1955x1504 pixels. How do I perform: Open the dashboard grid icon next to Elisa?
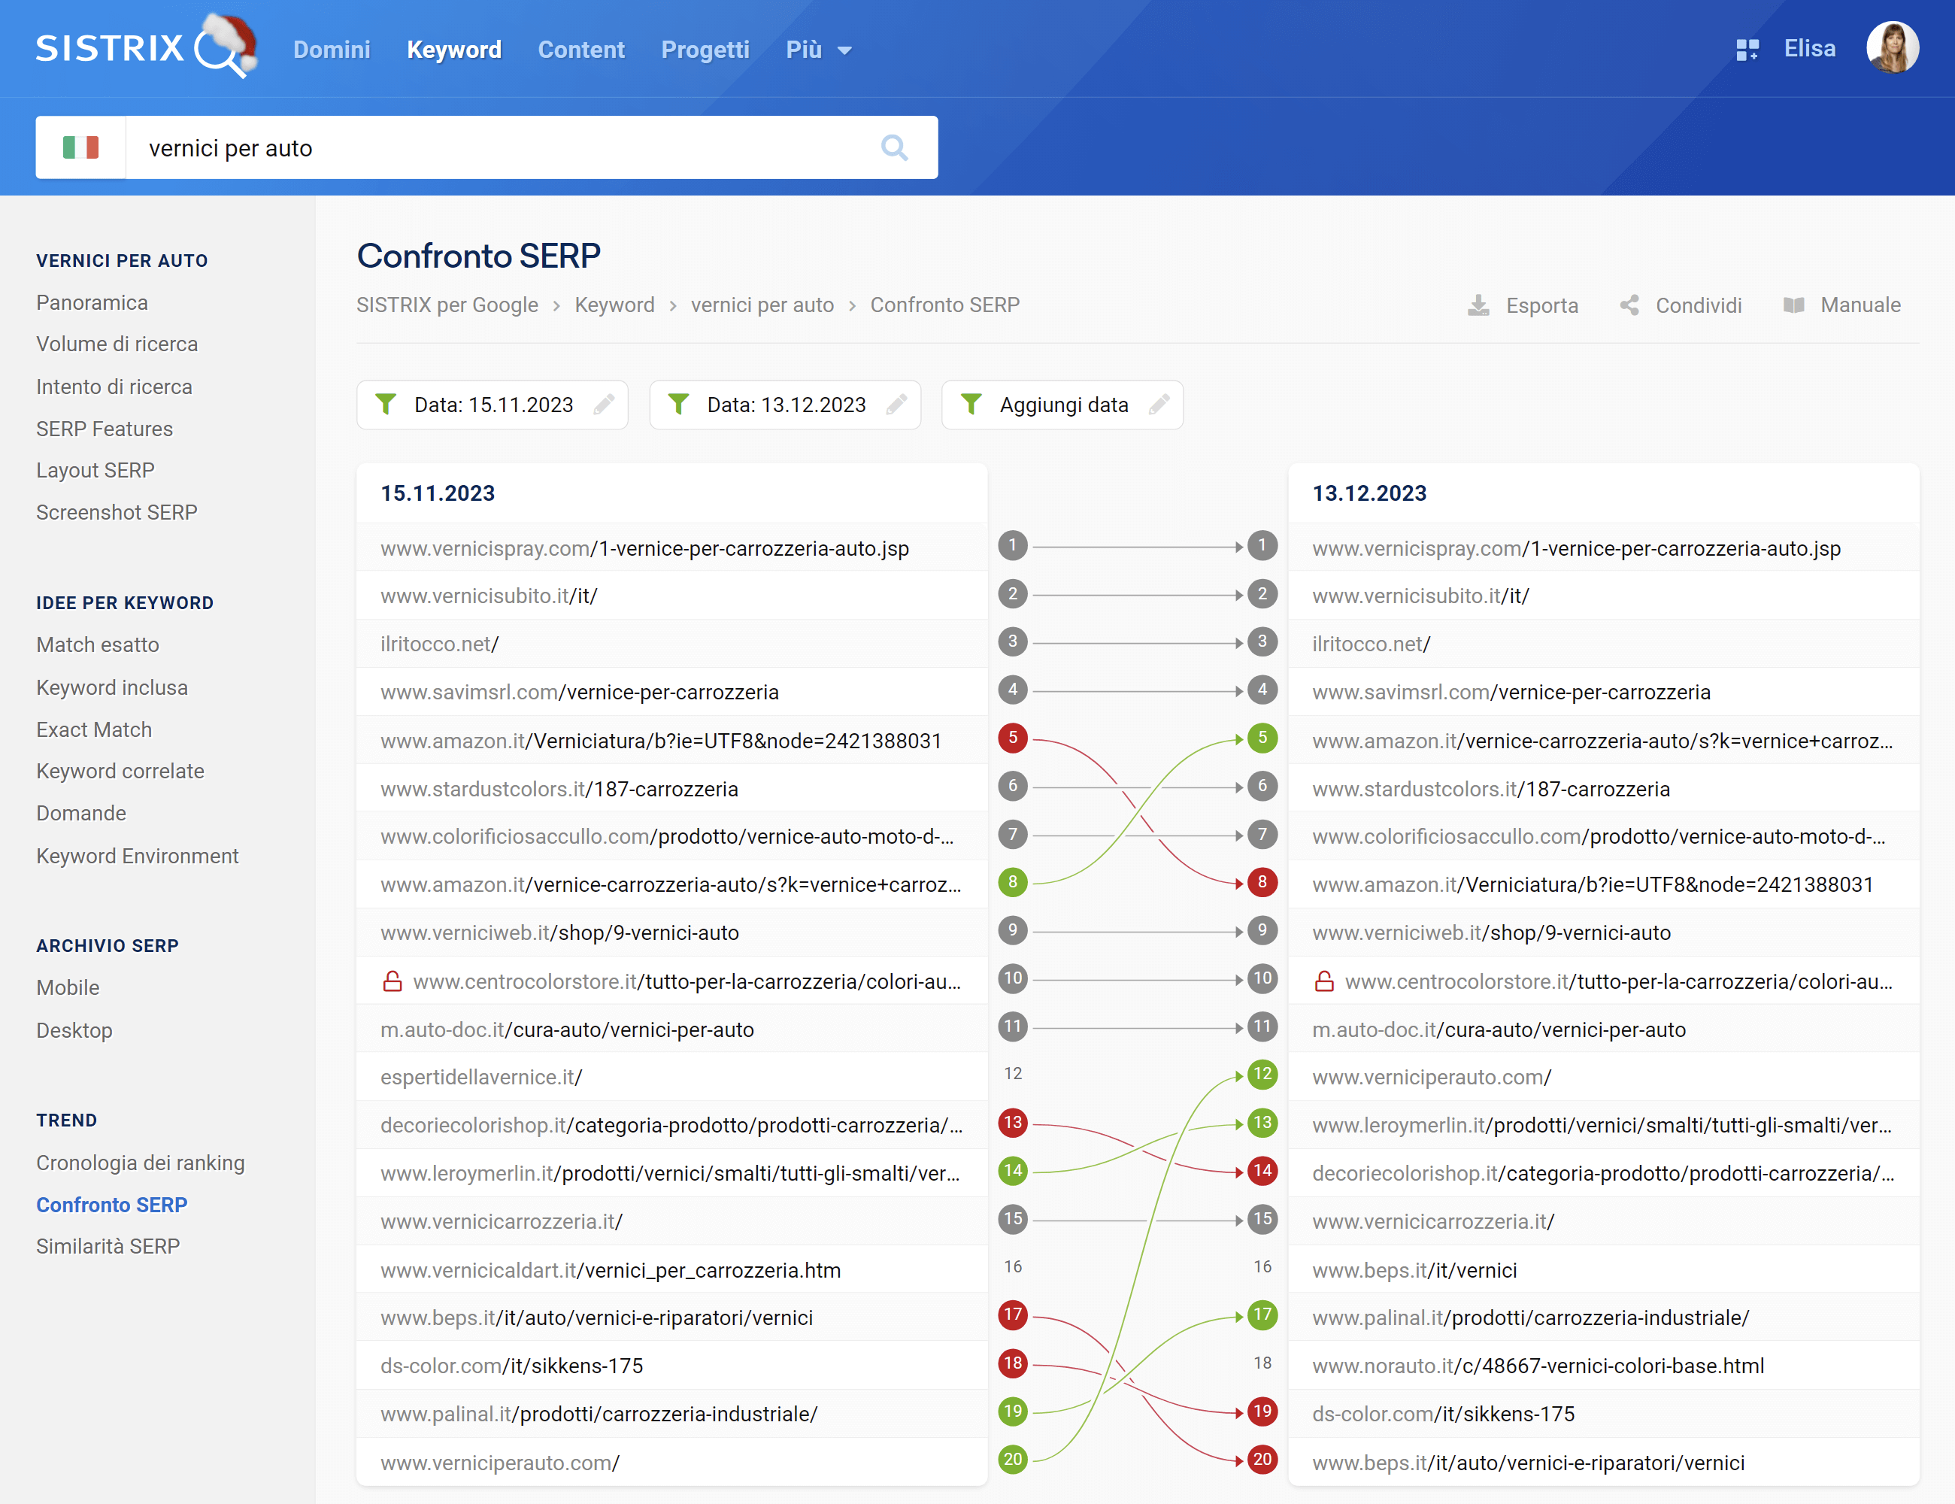(1747, 49)
